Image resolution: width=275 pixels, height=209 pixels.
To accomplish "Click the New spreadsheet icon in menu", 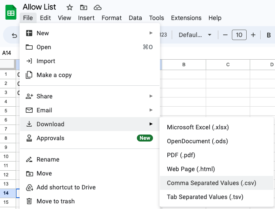I will pos(29,33).
